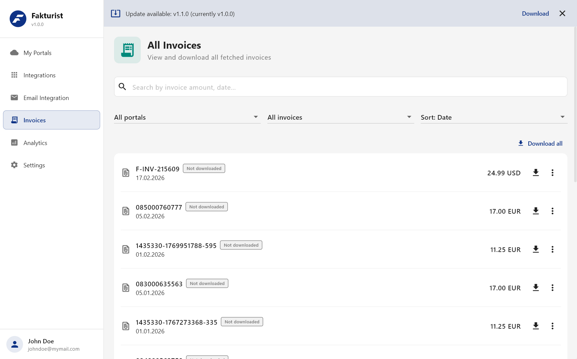Image resolution: width=577 pixels, height=359 pixels.
Task: Download invoice F-INV-215609
Action: [x=536, y=173]
